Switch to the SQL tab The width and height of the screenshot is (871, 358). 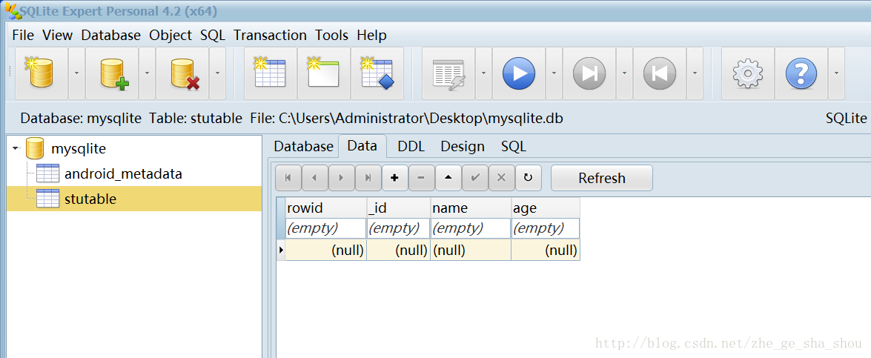click(x=513, y=147)
